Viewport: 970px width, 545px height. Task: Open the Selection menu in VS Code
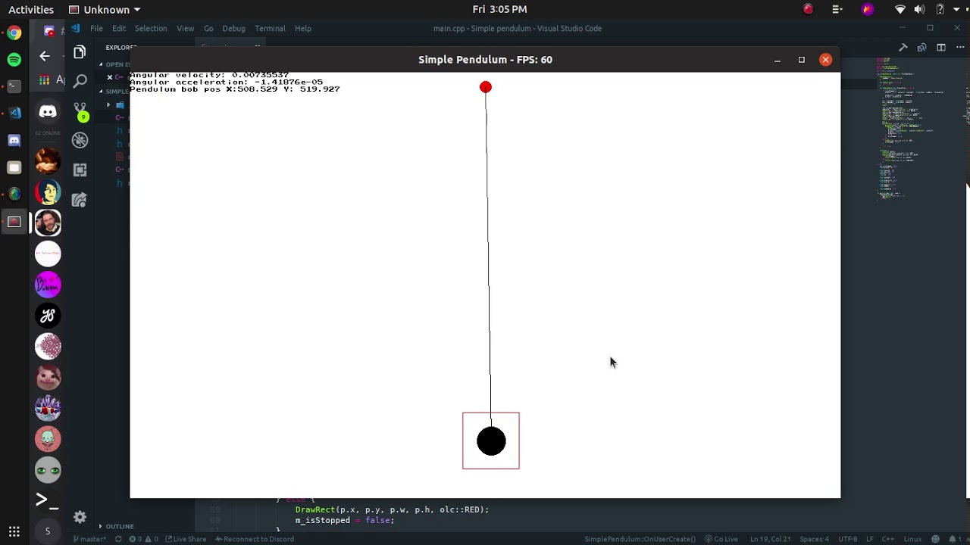pos(151,28)
